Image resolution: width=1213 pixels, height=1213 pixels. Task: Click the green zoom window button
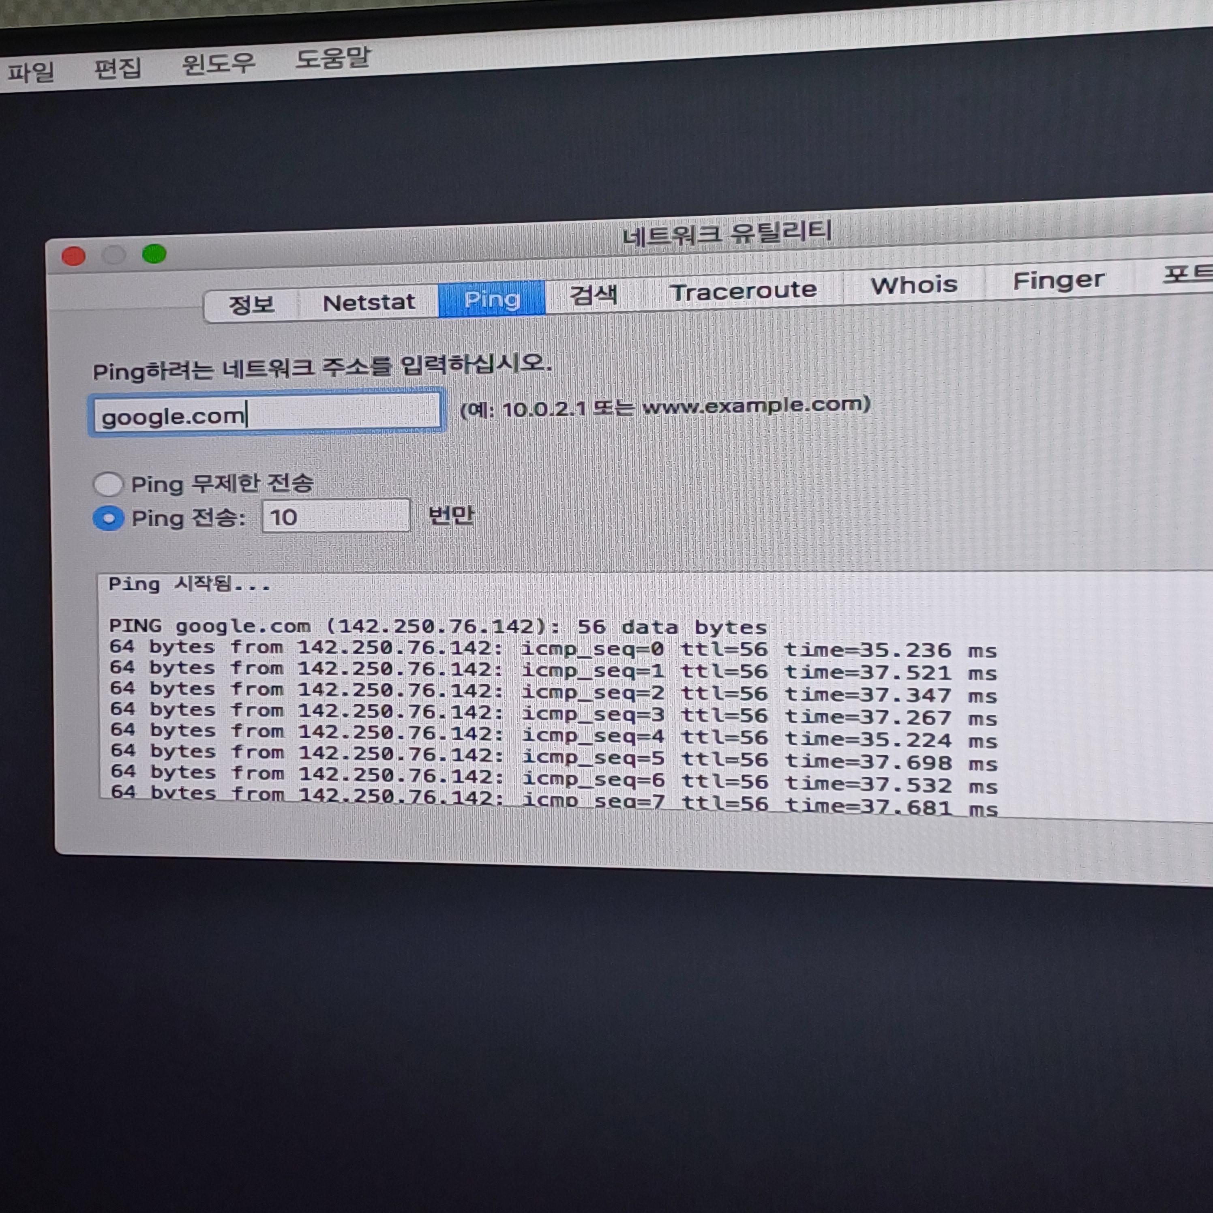point(154,254)
